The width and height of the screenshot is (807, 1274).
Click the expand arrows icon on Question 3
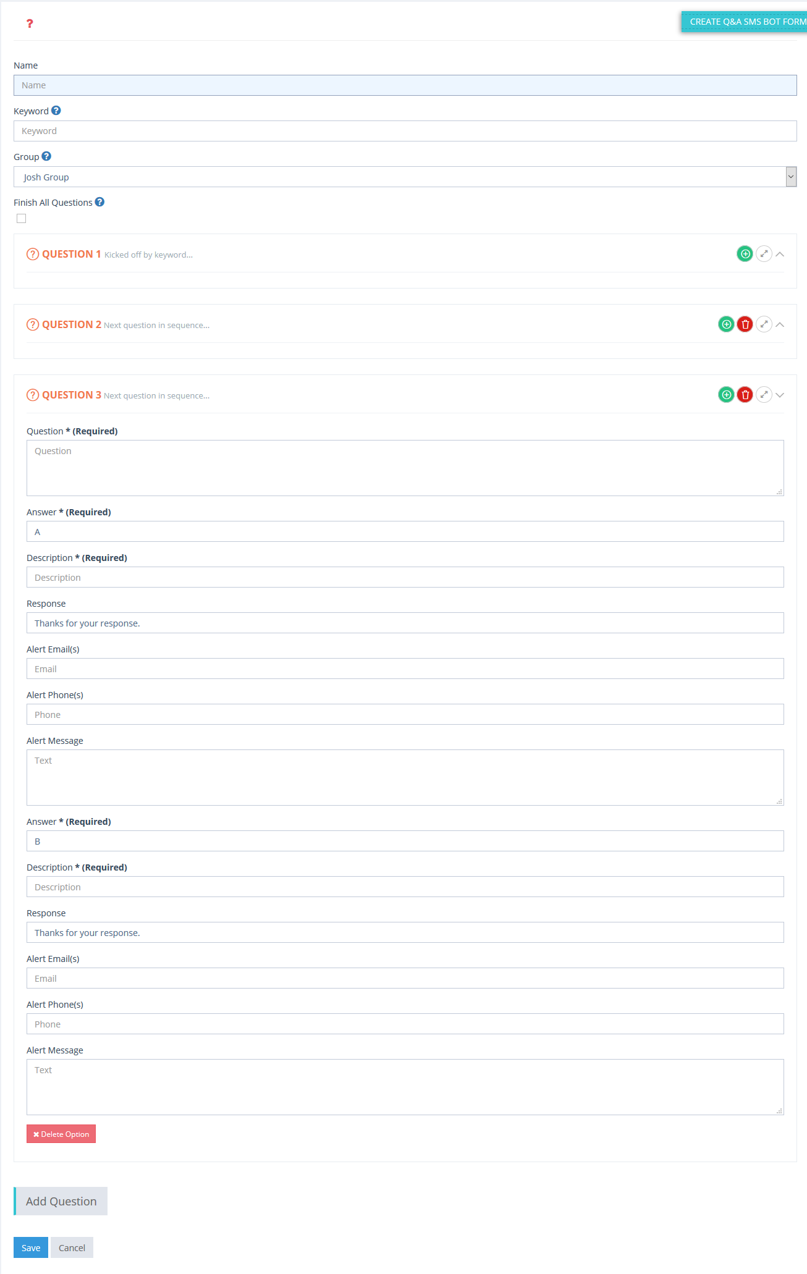point(764,395)
